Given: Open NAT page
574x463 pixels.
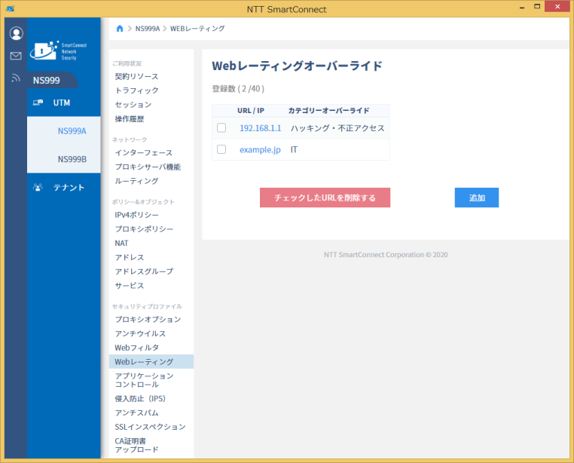Looking at the screenshot, I should (x=121, y=243).
